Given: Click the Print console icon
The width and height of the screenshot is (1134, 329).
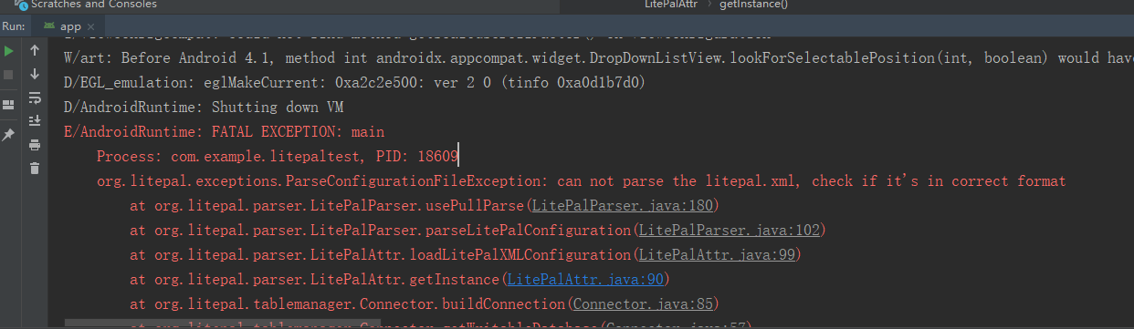Looking at the screenshot, I should click(35, 144).
